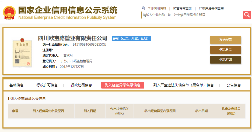The height and width of the screenshot is (132, 252).
Task: Click the credit code 915106810603​0855XU
Action: pyautogui.click(x=89, y=44)
